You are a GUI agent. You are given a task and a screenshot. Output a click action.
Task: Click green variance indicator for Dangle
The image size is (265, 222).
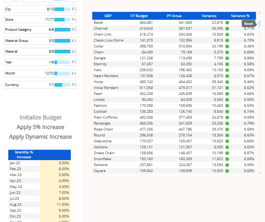(227, 58)
